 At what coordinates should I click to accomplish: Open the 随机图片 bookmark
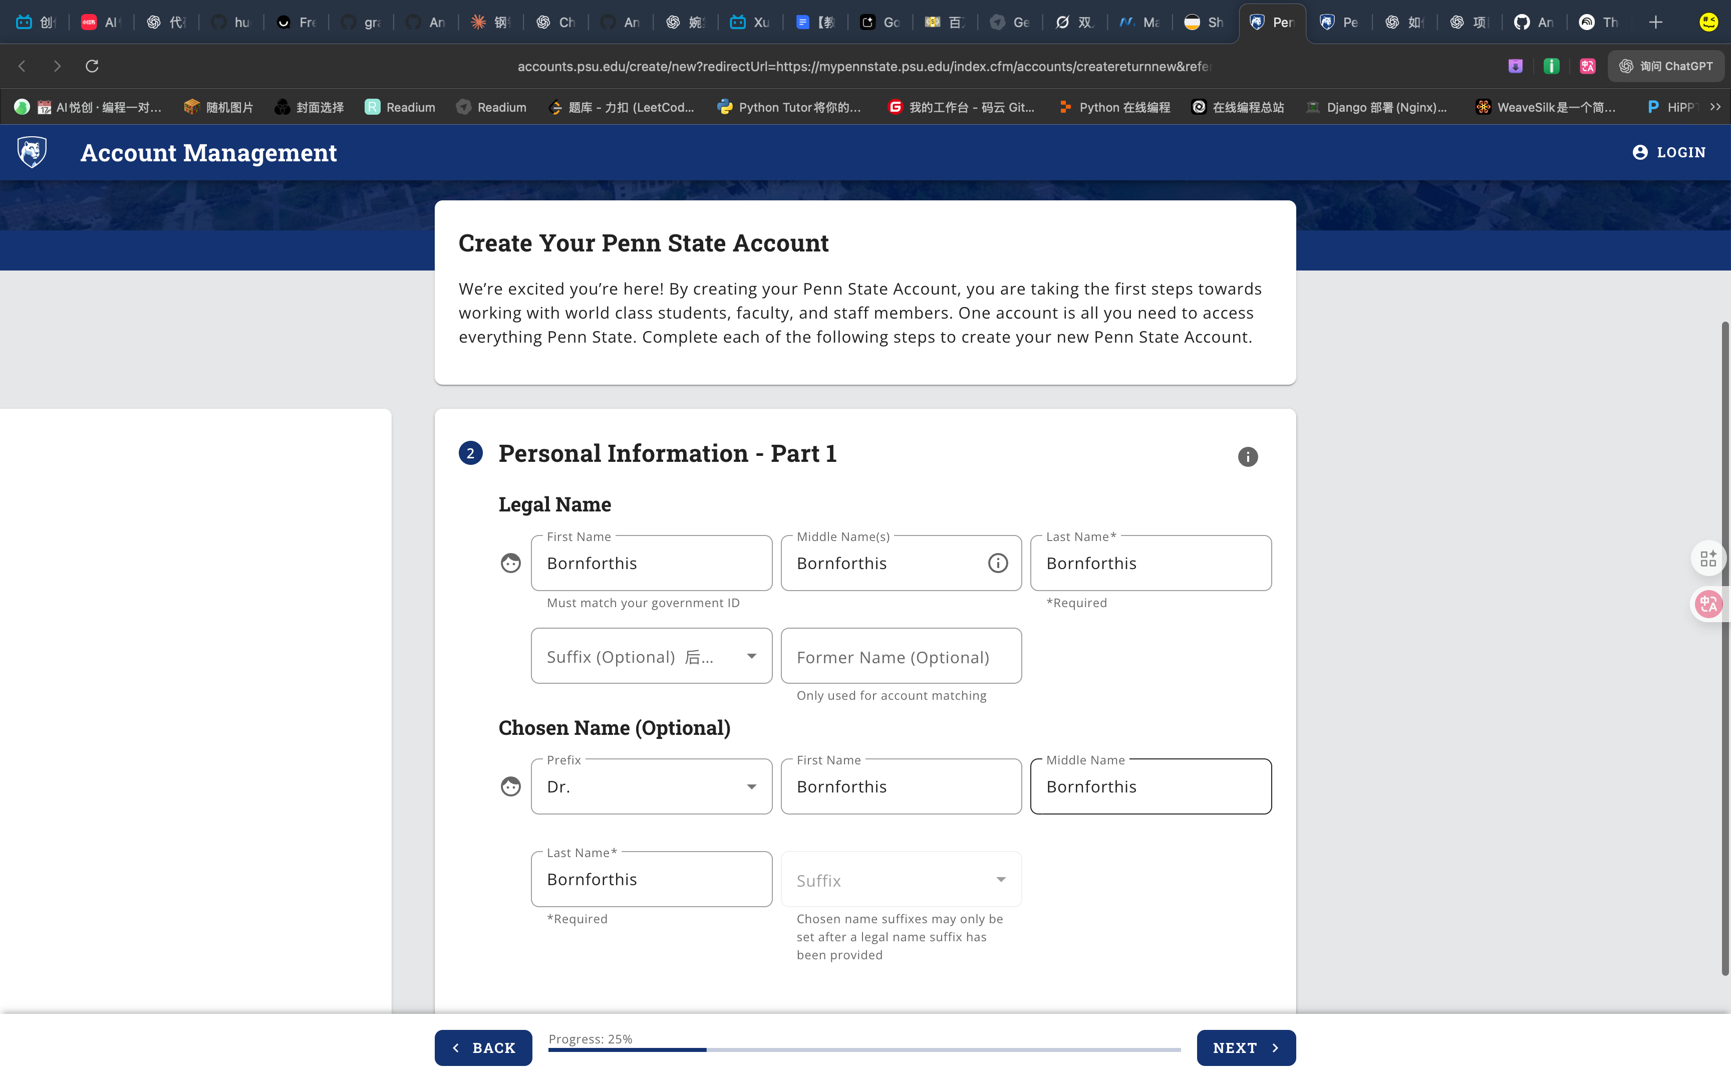[x=218, y=107]
